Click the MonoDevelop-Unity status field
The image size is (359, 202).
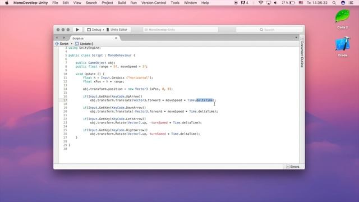181,30
